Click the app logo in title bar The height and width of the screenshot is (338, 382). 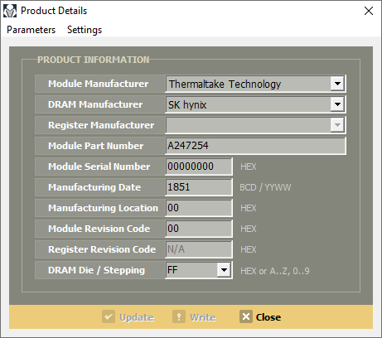coord(10,11)
